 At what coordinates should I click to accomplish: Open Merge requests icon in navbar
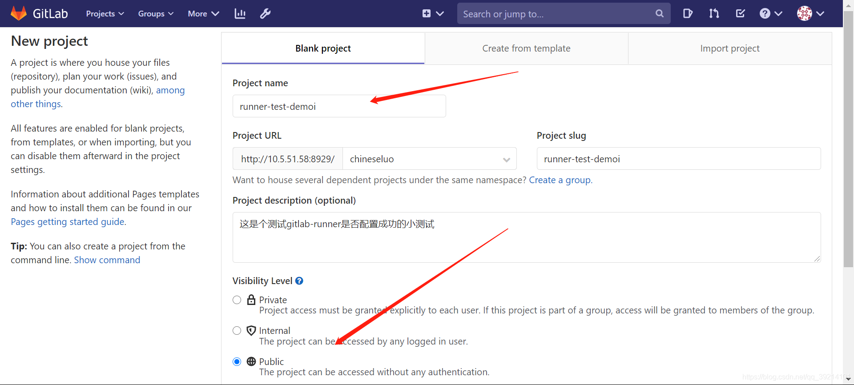tap(714, 13)
